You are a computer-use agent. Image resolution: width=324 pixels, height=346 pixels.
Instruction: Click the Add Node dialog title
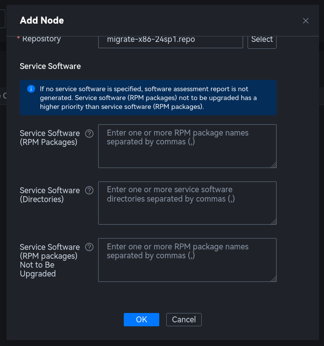[x=42, y=20]
